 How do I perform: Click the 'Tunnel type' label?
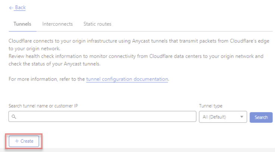coord(211,106)
